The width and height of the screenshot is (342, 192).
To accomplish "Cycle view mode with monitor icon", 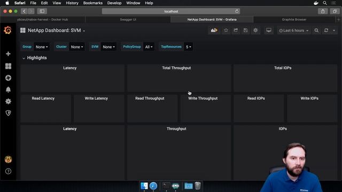I will point(269,30).
